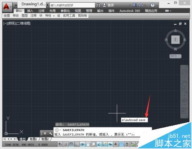
Task: Open the navigation bar steering wheel
Action: point(184,73)
